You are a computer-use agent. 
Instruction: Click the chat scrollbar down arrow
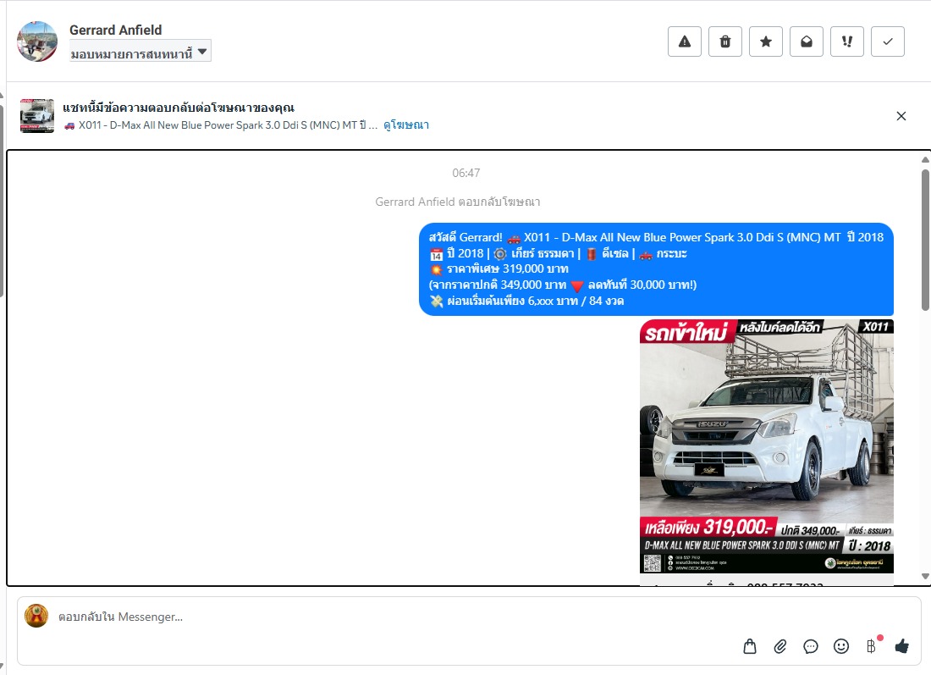[x=925, y=576]
